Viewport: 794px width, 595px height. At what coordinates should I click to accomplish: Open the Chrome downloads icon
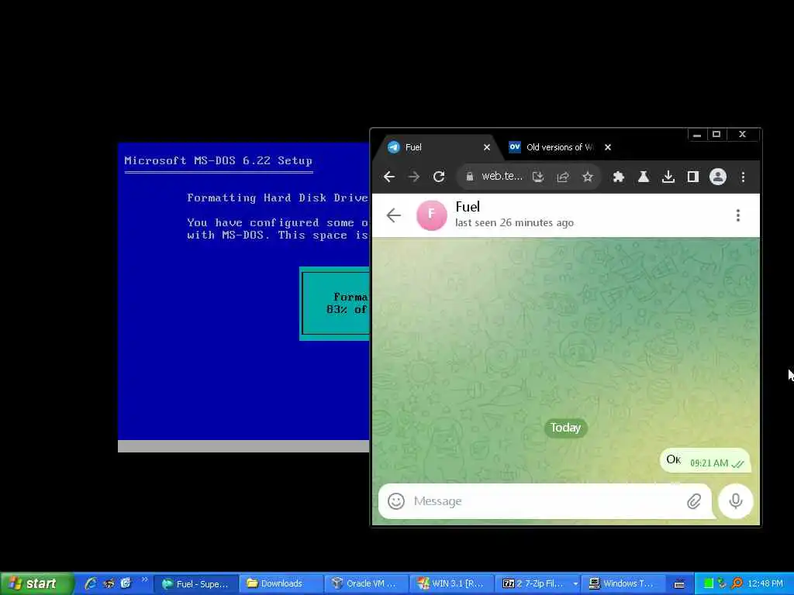668,177
